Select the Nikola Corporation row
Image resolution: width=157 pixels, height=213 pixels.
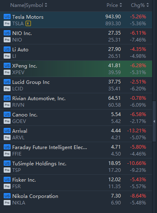(76, 199)
